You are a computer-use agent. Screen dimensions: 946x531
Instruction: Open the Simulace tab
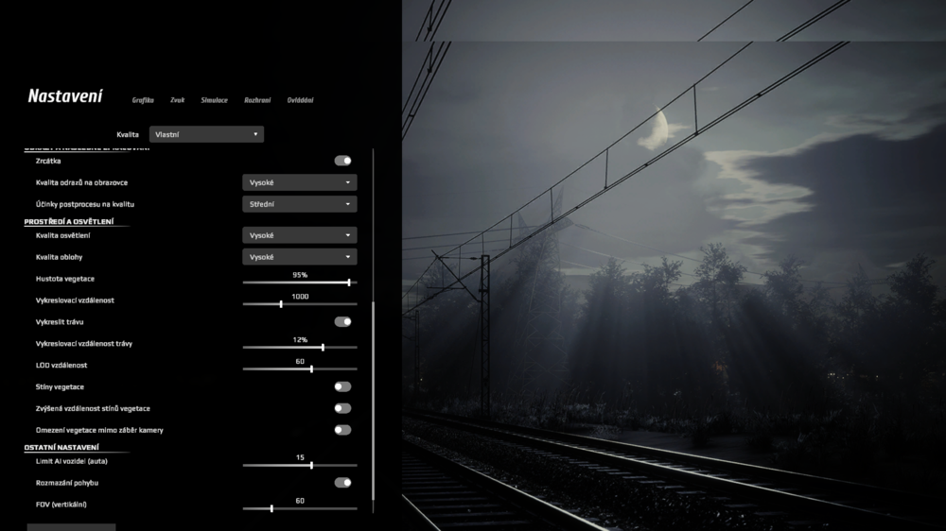click(x=214, y=100)
